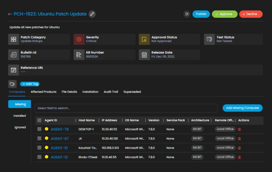Select the checkbox next to AGENT-61

point(39,148)
